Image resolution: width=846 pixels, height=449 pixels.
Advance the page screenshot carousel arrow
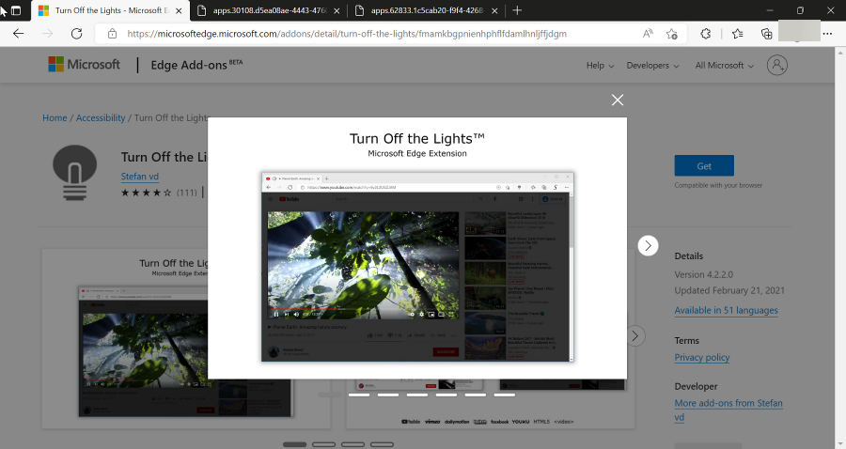(635, 335)
